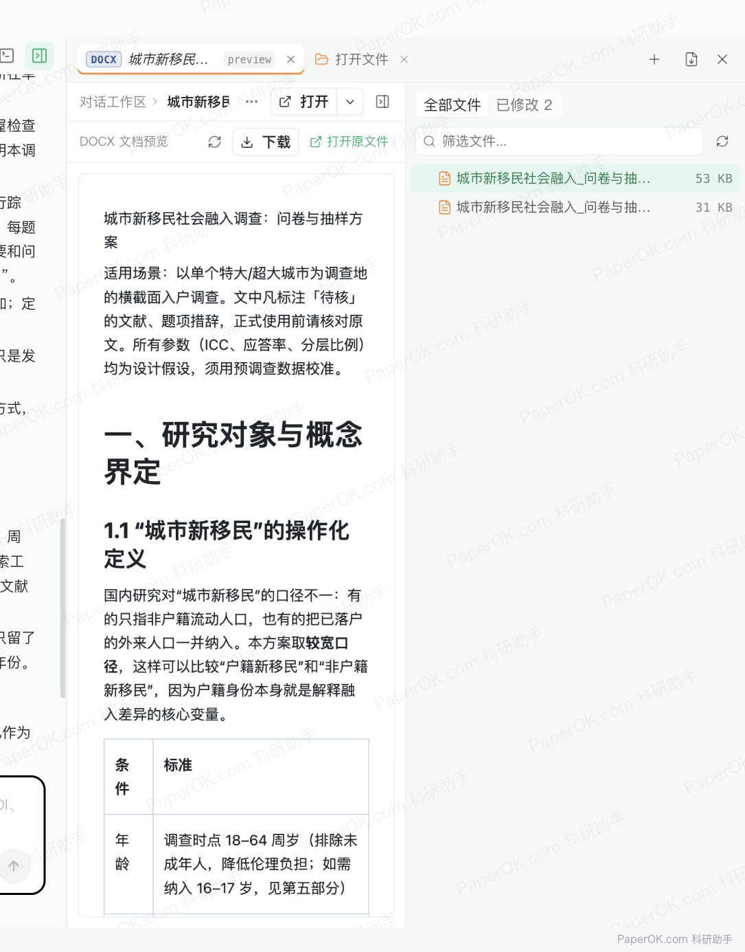Open the three-dots more options menu

tap(251, 102)
